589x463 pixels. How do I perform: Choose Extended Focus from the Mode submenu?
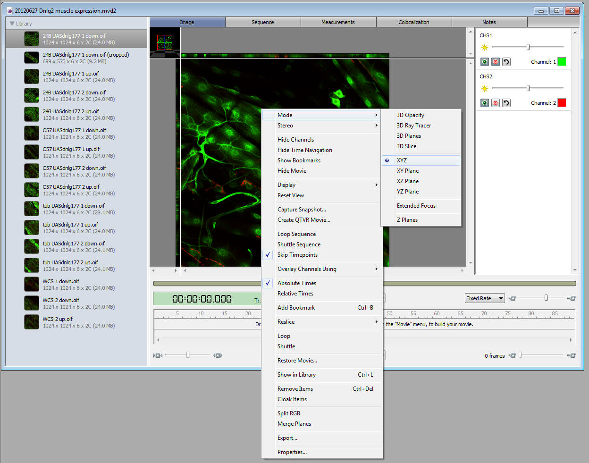click(416, 206)
